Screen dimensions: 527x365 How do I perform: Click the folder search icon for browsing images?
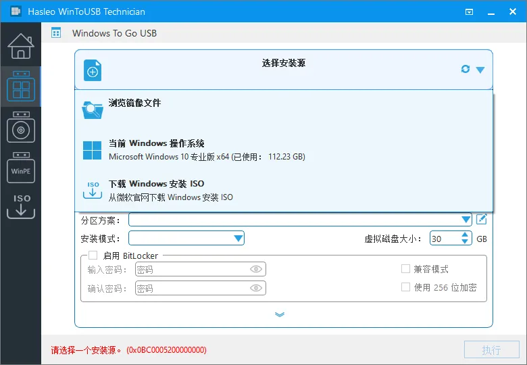(x=93, y=110)
